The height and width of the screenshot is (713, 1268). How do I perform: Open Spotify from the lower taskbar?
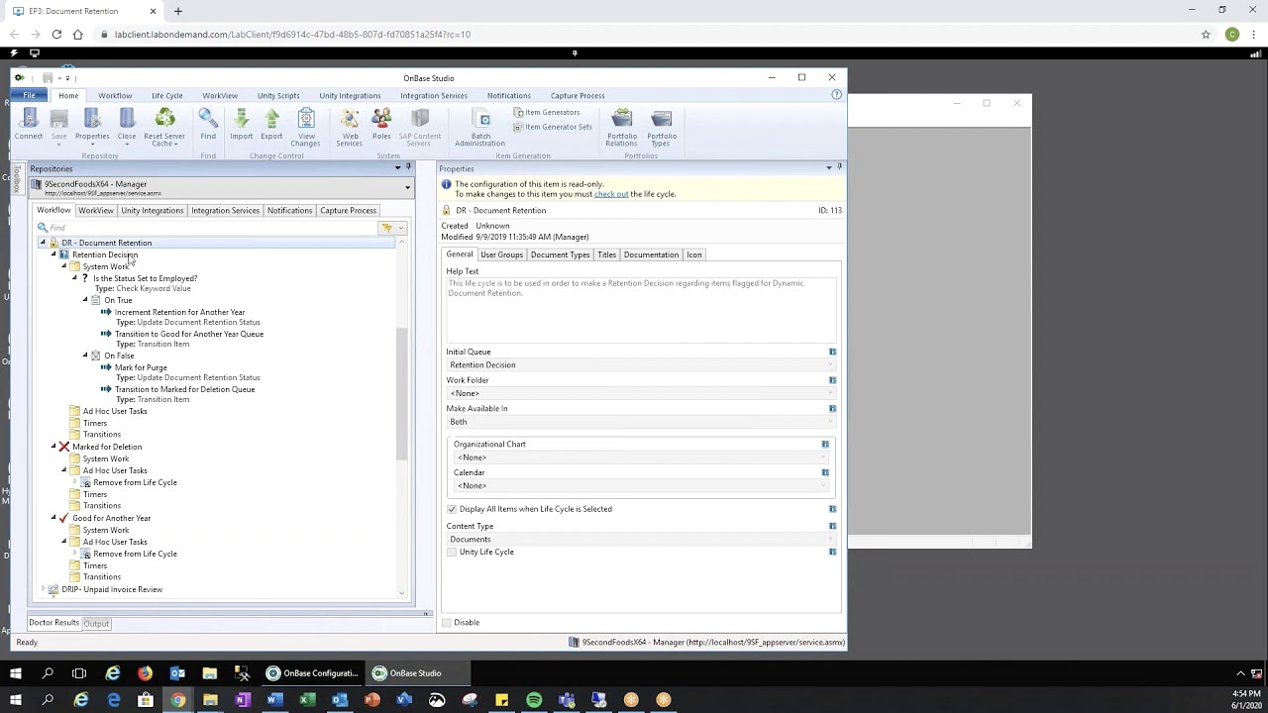[x=534, y=700]
